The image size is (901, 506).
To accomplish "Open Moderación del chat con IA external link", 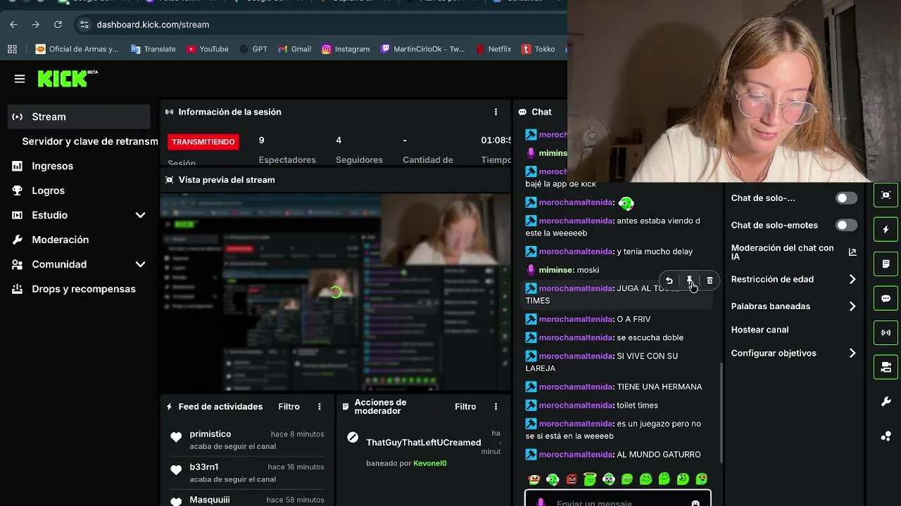I will [852, 252].
